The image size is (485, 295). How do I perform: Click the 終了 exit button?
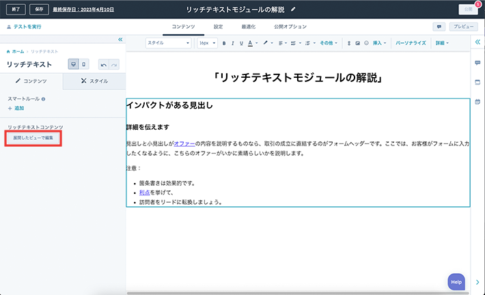[16, 10]
